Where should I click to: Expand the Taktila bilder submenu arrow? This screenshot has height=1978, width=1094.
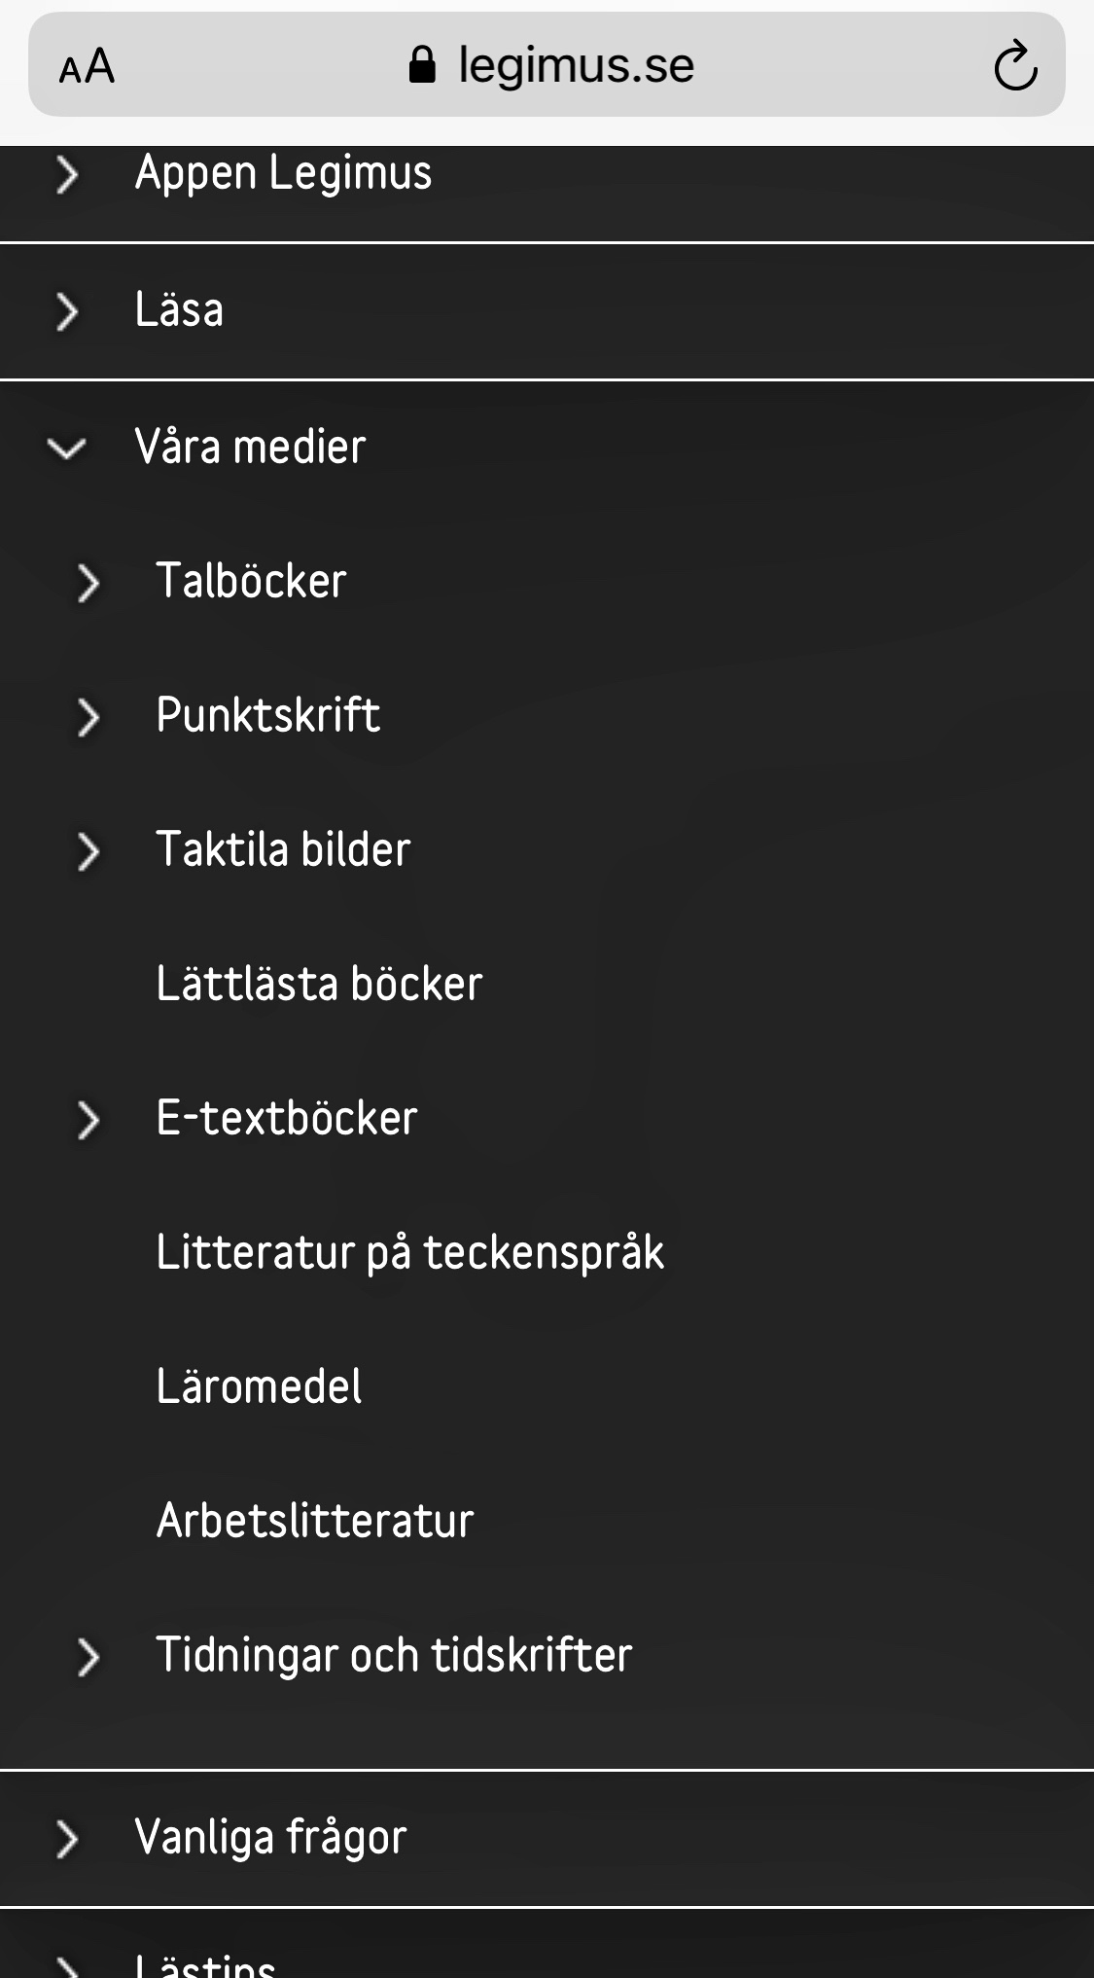[88, 850]
